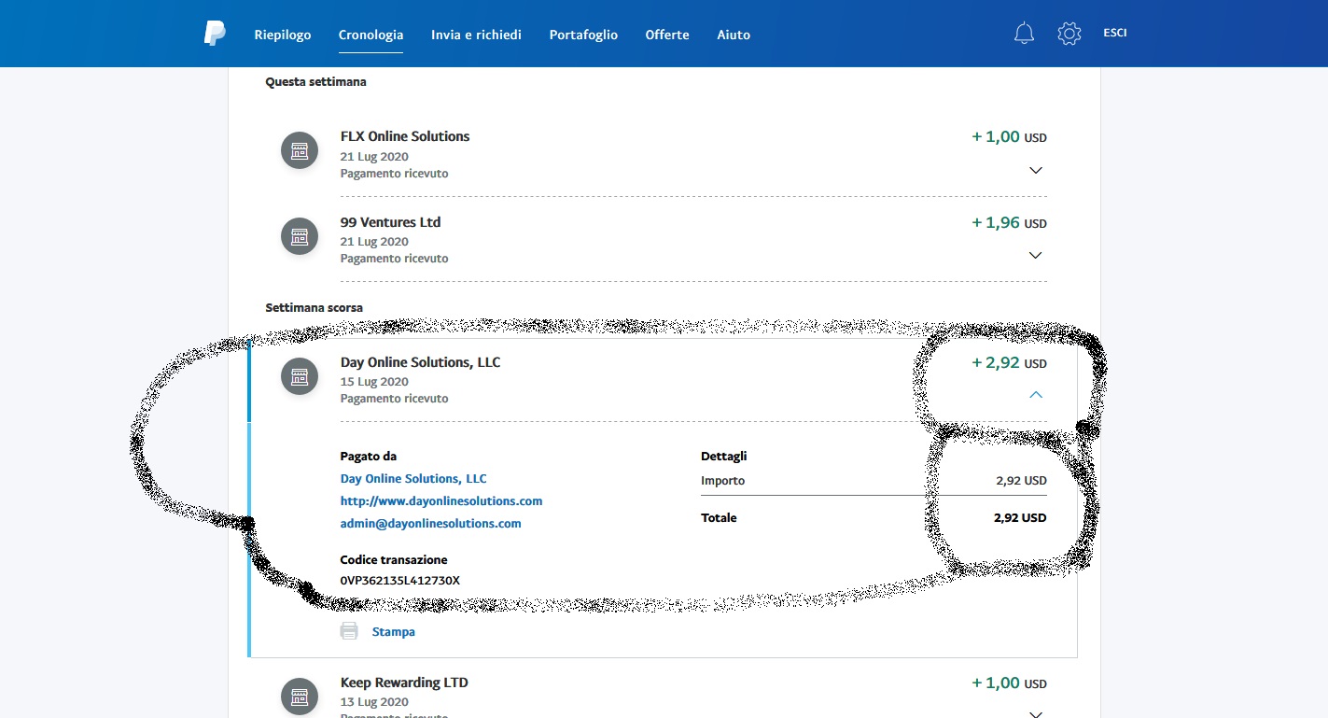This screenshot has height=718, width=1328.
Task: Click the + 1,96 USD amount
Action: (1009, 223)
